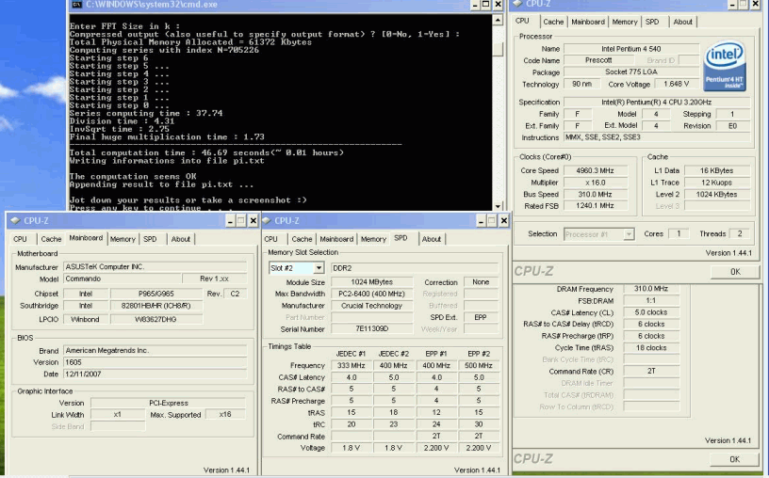Open About tab in Mainboard CPU-Z window
769x478 pixels.
click(x=181, y=239)
